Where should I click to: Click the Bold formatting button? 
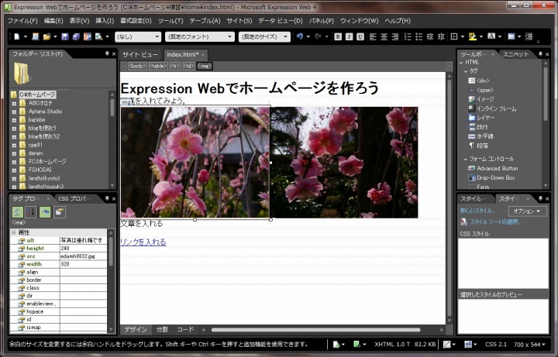coord(338,36)
